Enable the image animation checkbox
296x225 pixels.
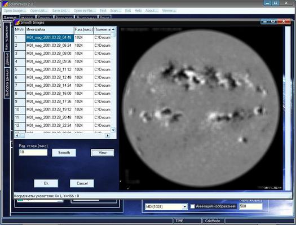(x=192, y=206)
